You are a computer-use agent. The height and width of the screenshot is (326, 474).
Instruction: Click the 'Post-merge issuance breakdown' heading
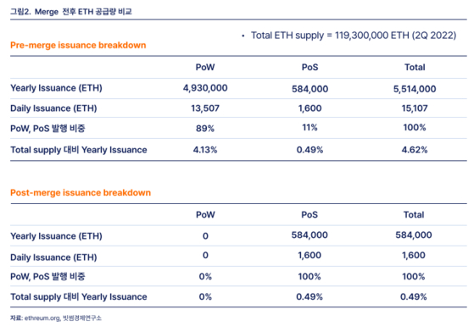(81, 192)
